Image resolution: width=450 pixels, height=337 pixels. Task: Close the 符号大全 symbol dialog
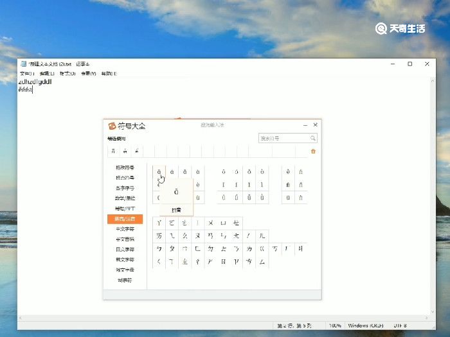[316, 125]
